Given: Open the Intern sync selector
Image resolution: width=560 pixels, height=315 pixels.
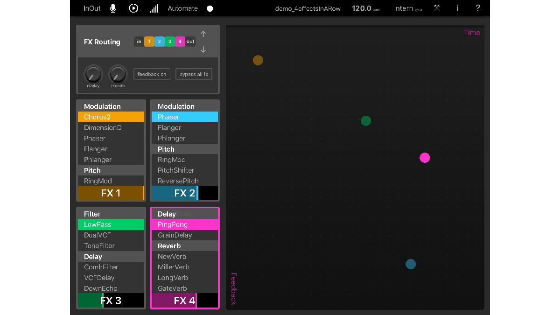Looking at the screenshot, I should [408, 8].
